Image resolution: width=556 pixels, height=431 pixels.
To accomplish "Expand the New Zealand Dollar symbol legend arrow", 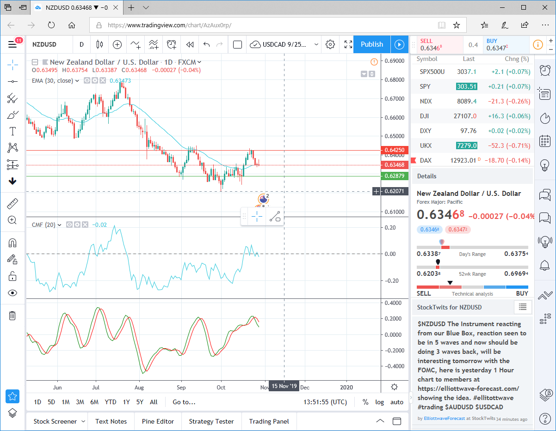I will 199,62.
